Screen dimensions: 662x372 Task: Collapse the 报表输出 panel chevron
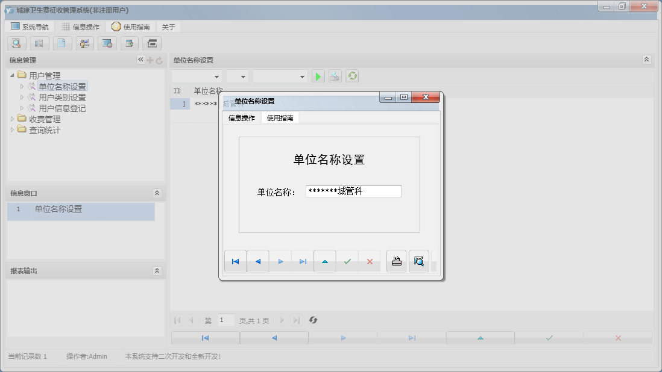click(x=158, y=269)
